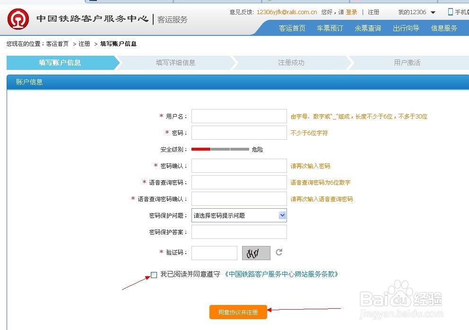This screenshot has height=330, width=469.
Task: Click the hint text 不少于6位字符
Action: coord(309,133)
